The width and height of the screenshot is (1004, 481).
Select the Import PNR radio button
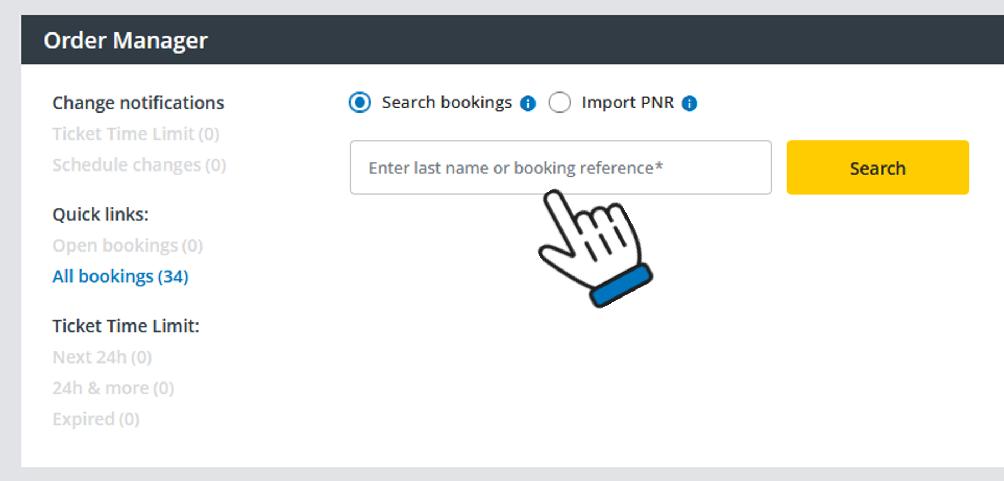[x=559, y=102]
